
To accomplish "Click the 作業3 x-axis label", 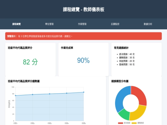I will (x=49, y=123).
